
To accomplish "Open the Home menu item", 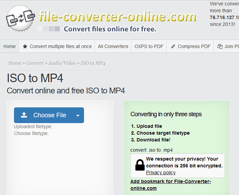I will click(x=10, y=46).
